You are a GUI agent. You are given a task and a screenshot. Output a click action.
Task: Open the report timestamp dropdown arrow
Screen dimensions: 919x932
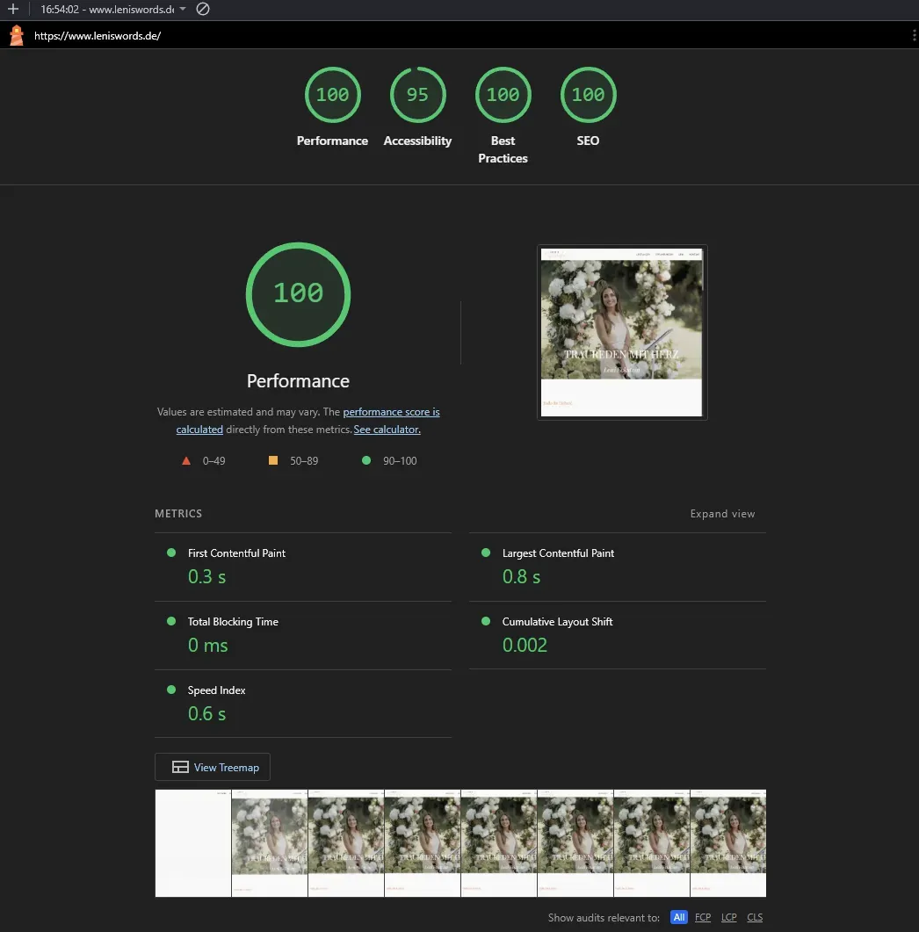pos(183,10)
